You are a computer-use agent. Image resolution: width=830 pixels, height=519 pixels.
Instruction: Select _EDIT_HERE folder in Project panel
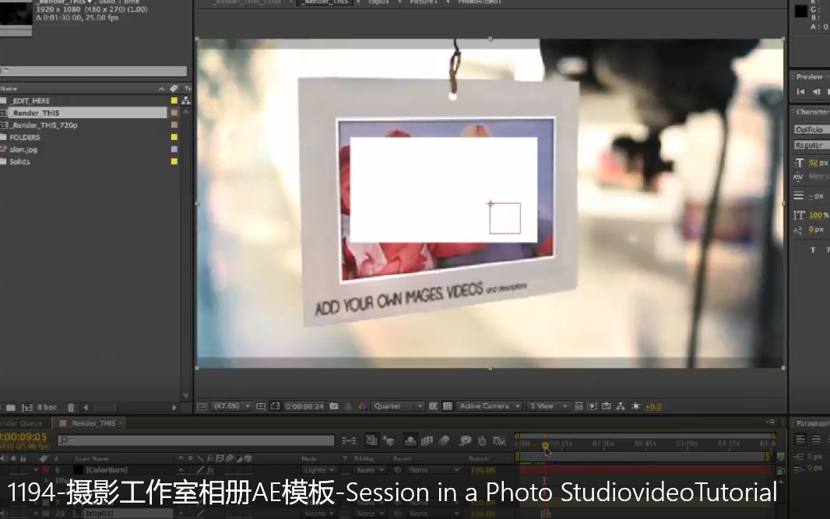pyautogui.click(x=30, y=100)
